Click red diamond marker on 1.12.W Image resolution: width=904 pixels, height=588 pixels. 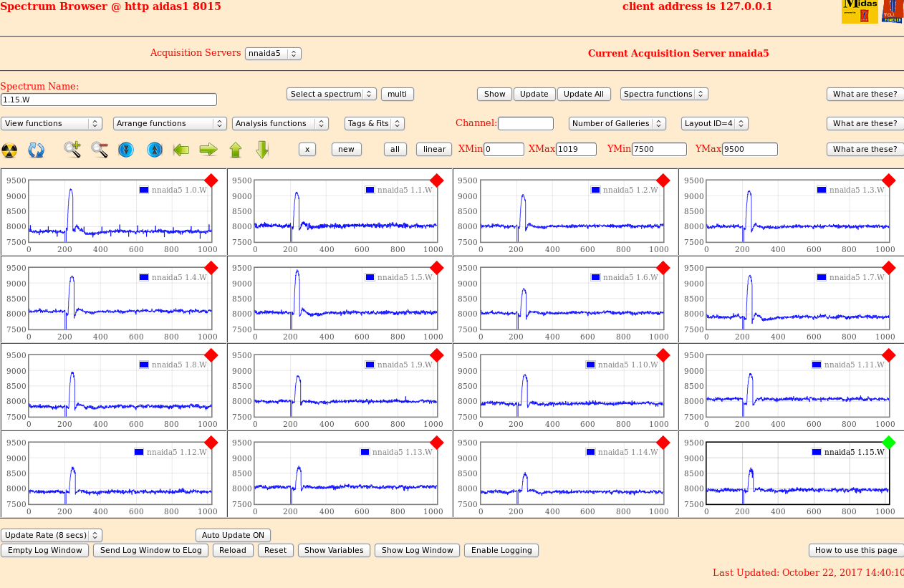211,443
